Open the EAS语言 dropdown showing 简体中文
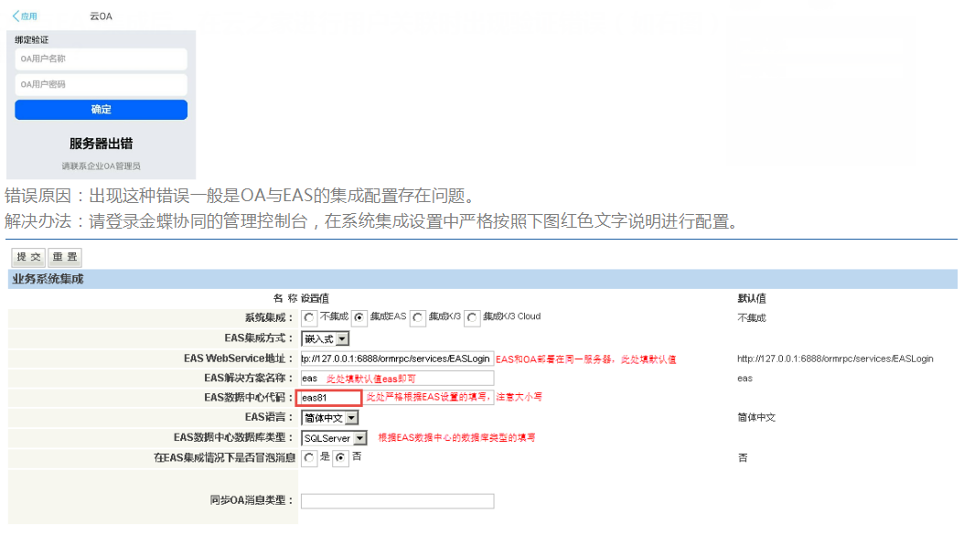 (x=329, y=418)
